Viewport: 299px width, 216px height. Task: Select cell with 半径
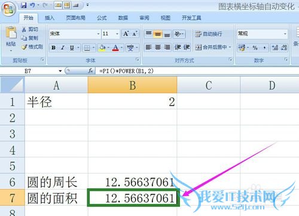[x=56, y=102]
